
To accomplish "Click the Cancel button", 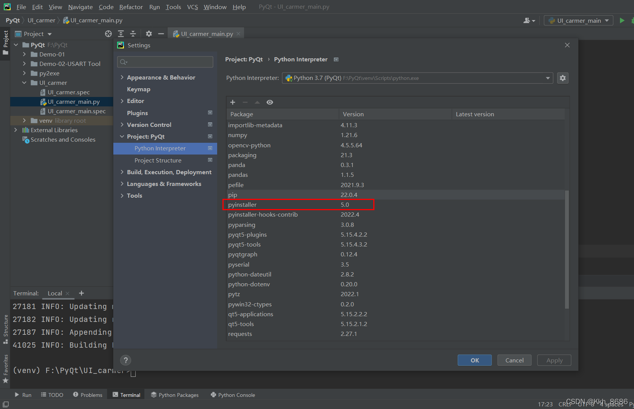I will (x=514, y=360).
